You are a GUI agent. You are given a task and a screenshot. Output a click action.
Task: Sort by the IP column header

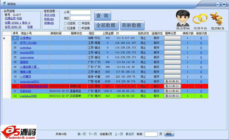click(x=126, y=34)
